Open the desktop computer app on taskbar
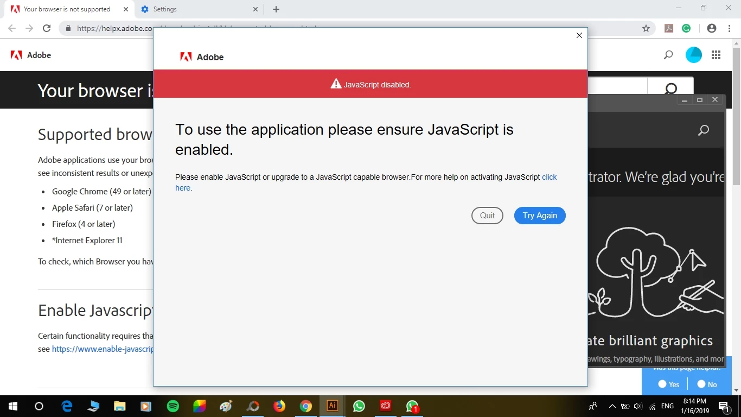Image resolution: width=741 pixels, height=417 pixels. coord(93,406)
